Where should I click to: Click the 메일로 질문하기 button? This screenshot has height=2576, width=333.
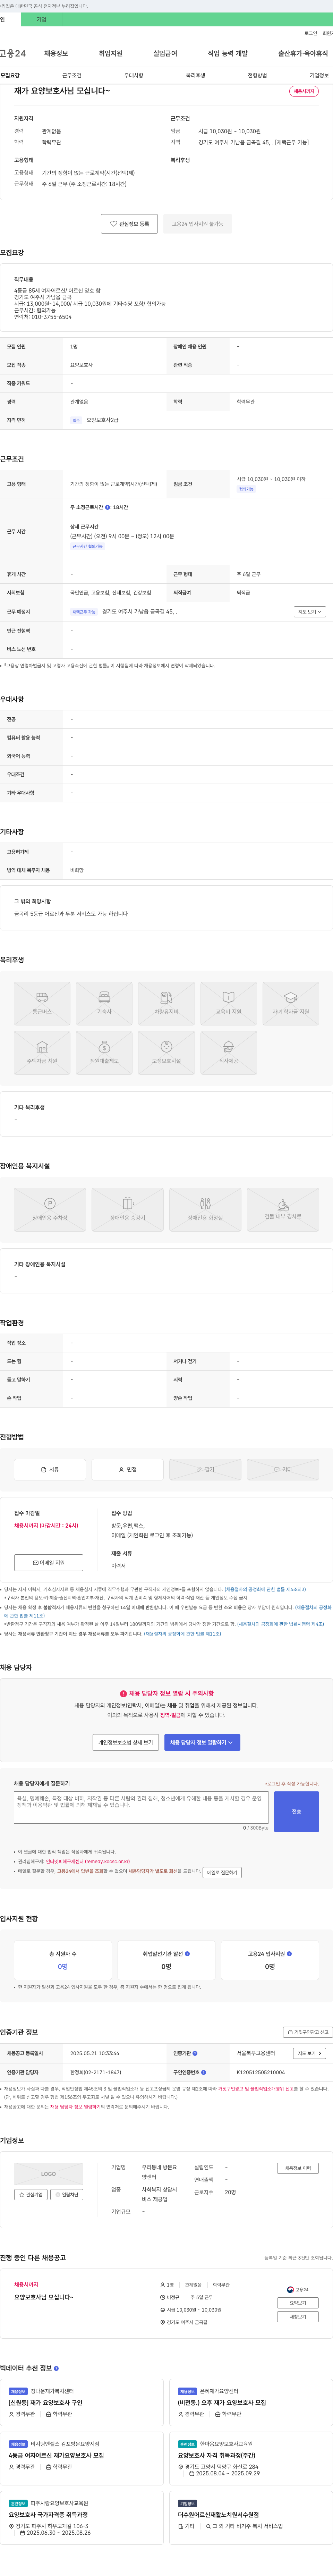point(222,1872)
